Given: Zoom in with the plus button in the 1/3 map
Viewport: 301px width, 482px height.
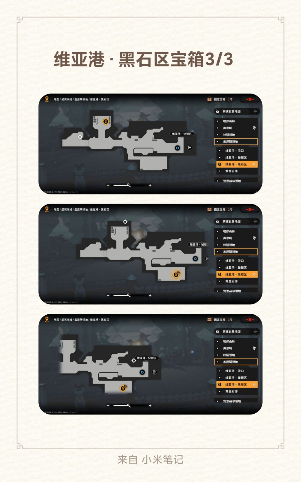Looking at the screenshot, I should point(150,185).
